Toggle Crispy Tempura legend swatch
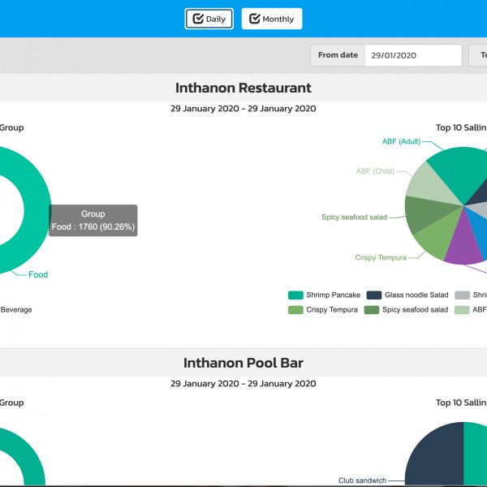 pos(295,310)
